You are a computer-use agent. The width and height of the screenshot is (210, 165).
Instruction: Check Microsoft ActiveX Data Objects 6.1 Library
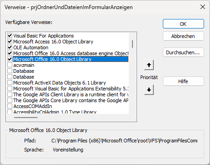[10, 83]
